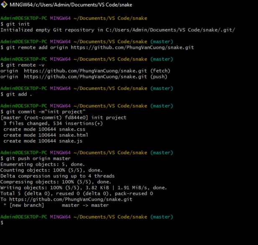The width and height of the screenshot is (258, 245).
Task: Click the last (master) branch indicator above the empty prompt
Action: coord(162,217)
